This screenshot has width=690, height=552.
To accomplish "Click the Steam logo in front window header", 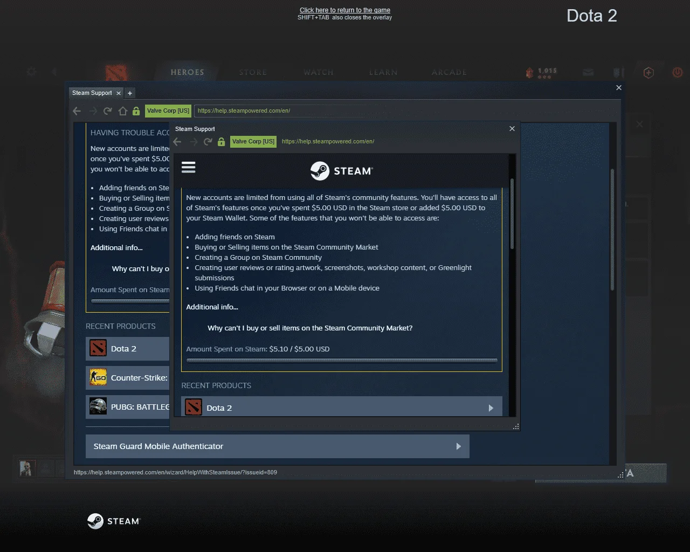I will pos(341,171).
